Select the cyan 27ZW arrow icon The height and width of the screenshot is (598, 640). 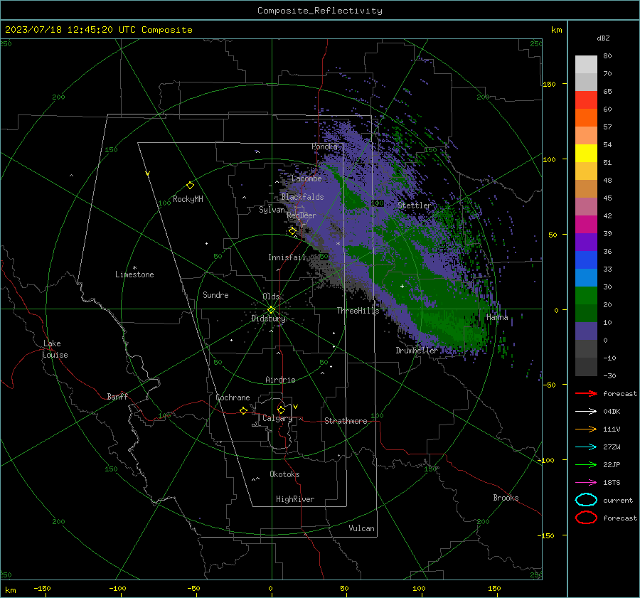coord(586,447)
